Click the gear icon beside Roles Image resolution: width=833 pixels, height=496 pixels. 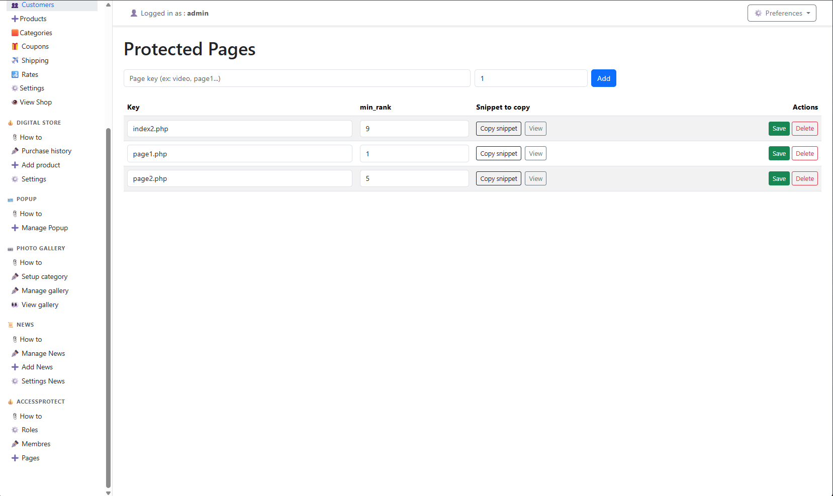click(15, 430)
